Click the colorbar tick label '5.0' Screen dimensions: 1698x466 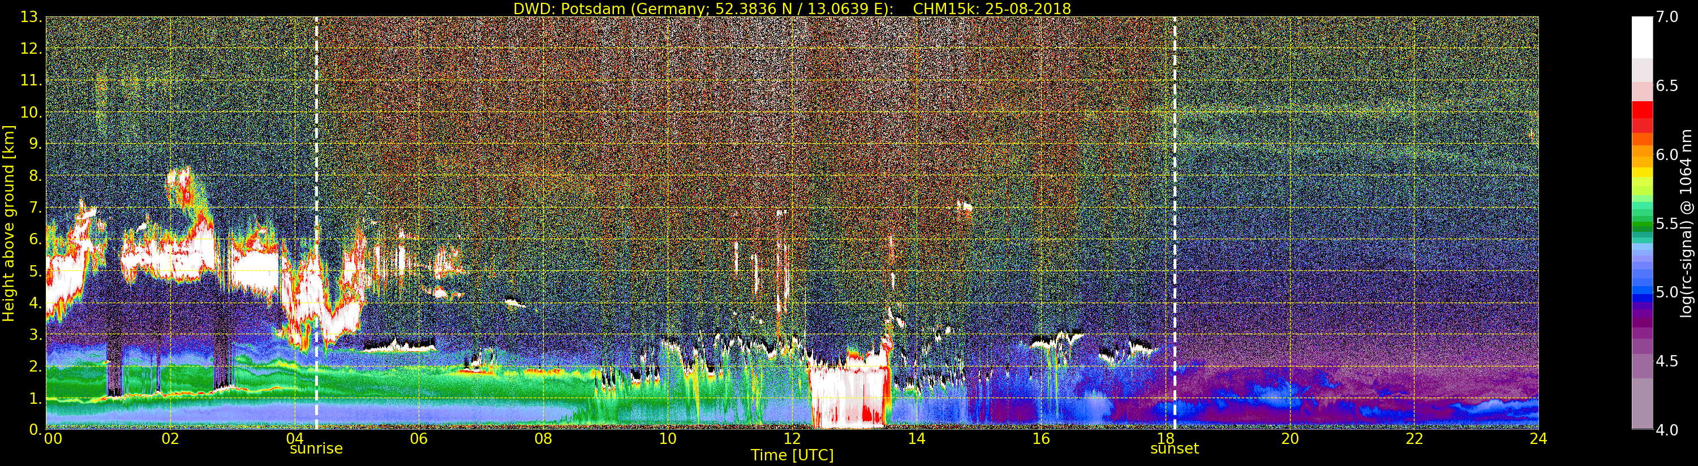pyautogui.click(x=1667, y=292)
